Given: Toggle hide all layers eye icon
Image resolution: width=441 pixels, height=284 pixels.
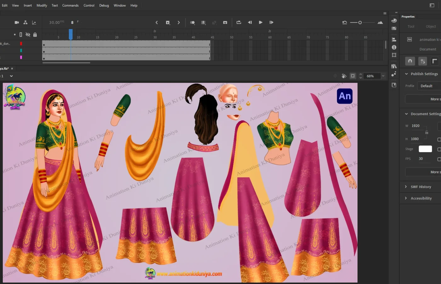Looking at the screenshot, I should pos(28,35).
